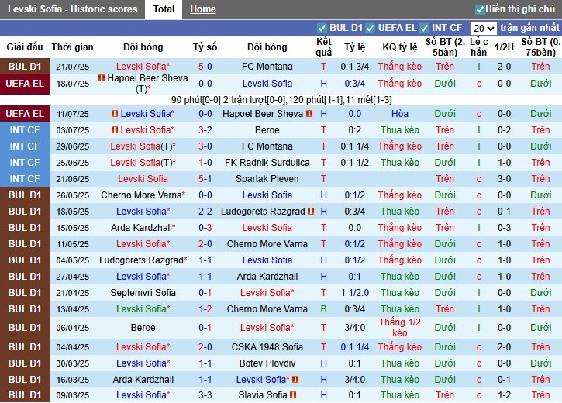Screen dimensions: 562x403
Task: Open FC Montana team link on 21/07/25 row
Action: [267, 67]
